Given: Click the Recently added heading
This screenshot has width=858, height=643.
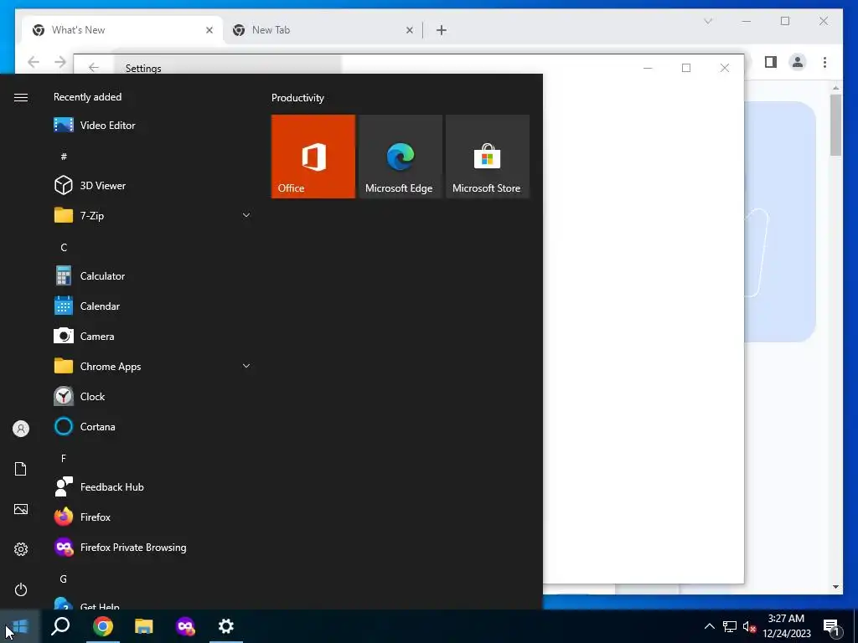Looking at the screenshot, I should pyautogui.click(x=87, y=97).
